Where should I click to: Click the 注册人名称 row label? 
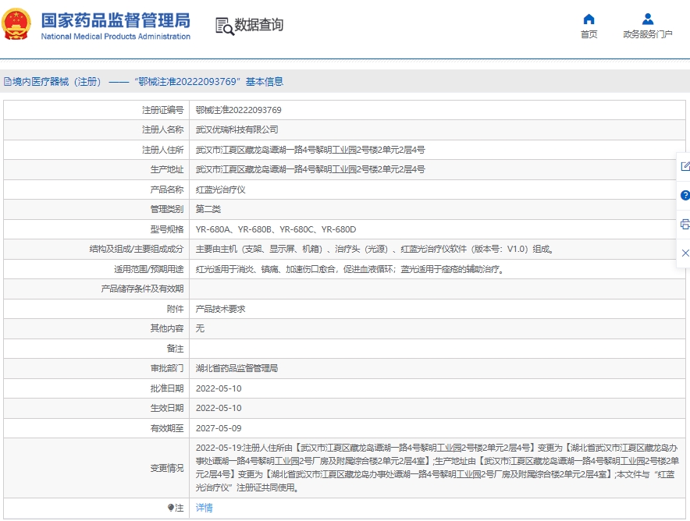[163, 129]
